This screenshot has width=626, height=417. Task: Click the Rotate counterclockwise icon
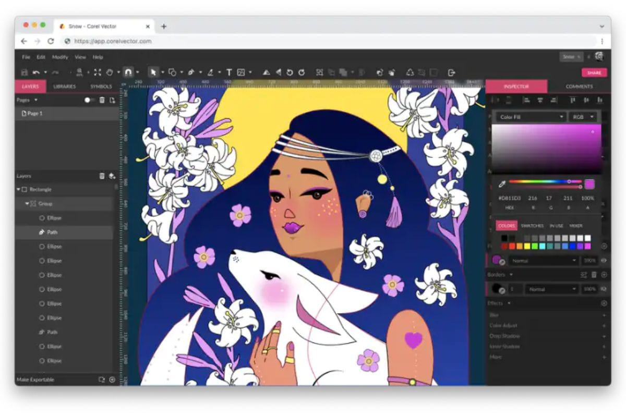pos(290,72)
